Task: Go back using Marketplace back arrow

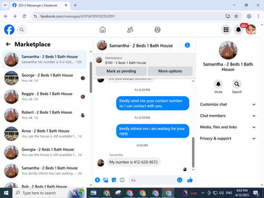Action: coord(8,44)
